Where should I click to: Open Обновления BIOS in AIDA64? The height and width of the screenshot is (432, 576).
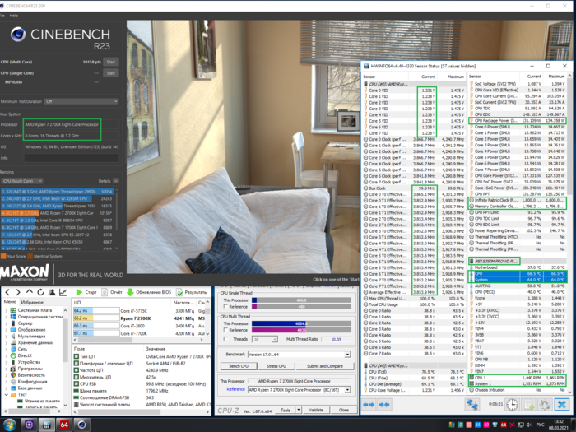click(x=149, y=292)
